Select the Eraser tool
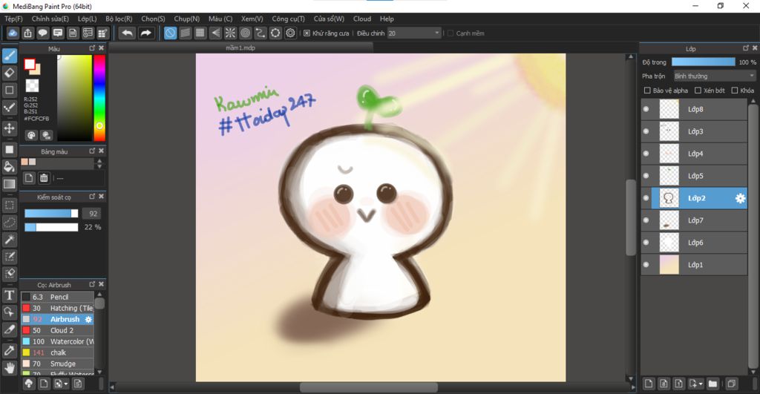This screenshot has width=760, height=394. coord(9,73)
